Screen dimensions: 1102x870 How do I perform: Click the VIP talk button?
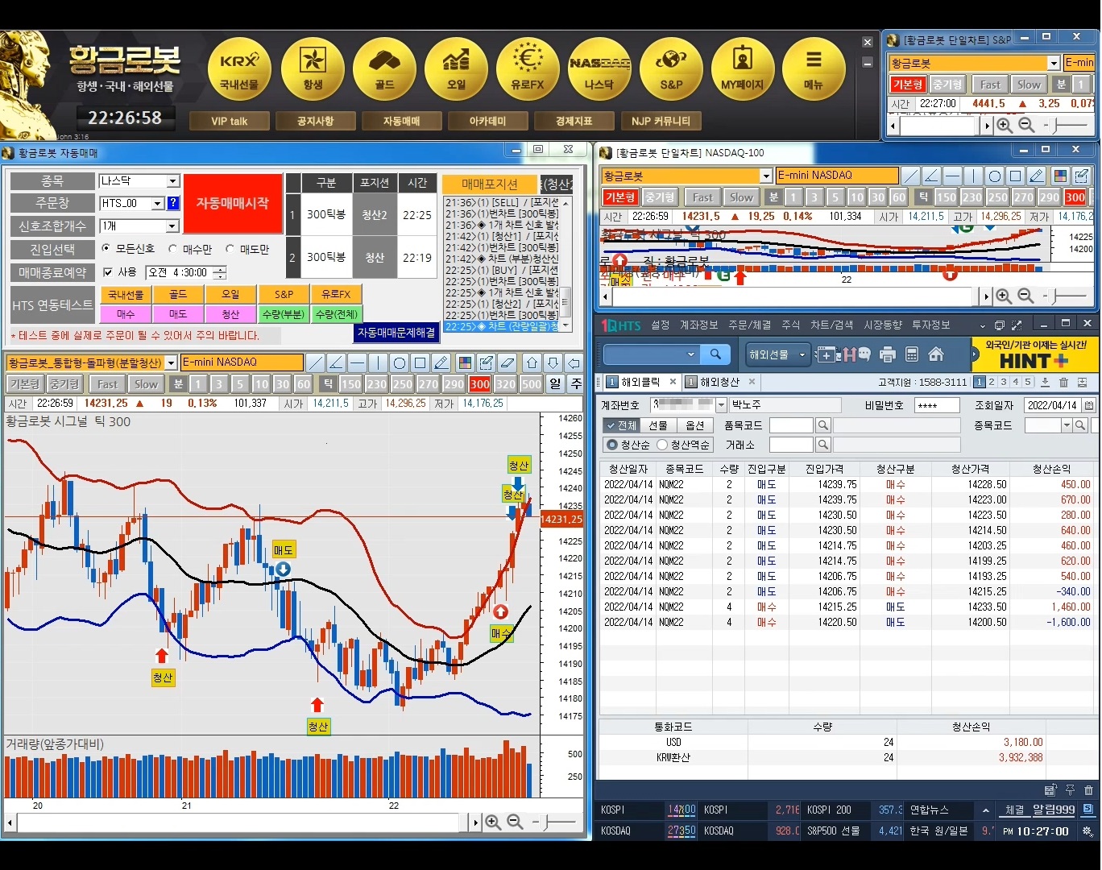[x=230, y=121]
